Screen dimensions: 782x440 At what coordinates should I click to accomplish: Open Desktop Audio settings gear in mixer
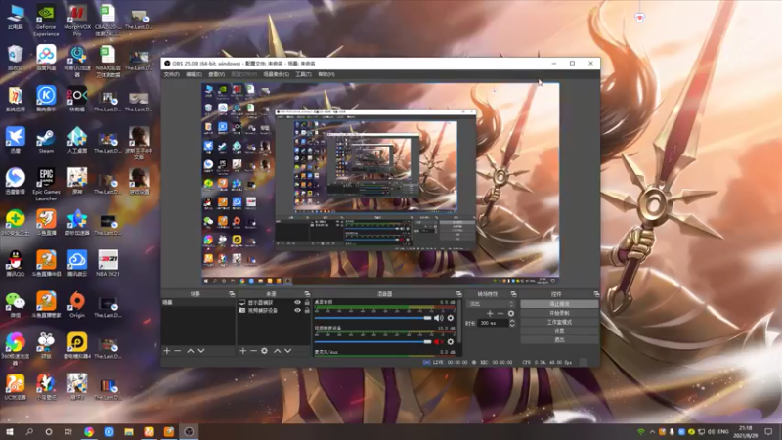pyautogui.click(x=451, y=318)
